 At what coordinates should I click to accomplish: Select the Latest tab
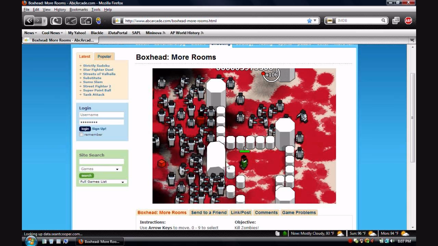(x=85, y=56)
